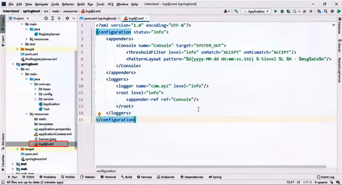Select banner.jpeg in project tree

(47, 139)
